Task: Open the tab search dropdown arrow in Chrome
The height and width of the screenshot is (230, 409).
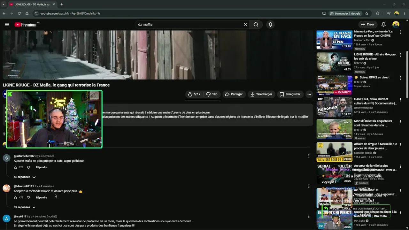Action: [x=3, y=4]
